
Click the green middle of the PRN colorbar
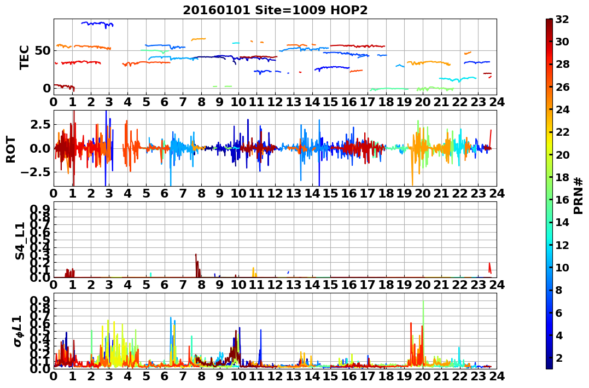(549, 194)
